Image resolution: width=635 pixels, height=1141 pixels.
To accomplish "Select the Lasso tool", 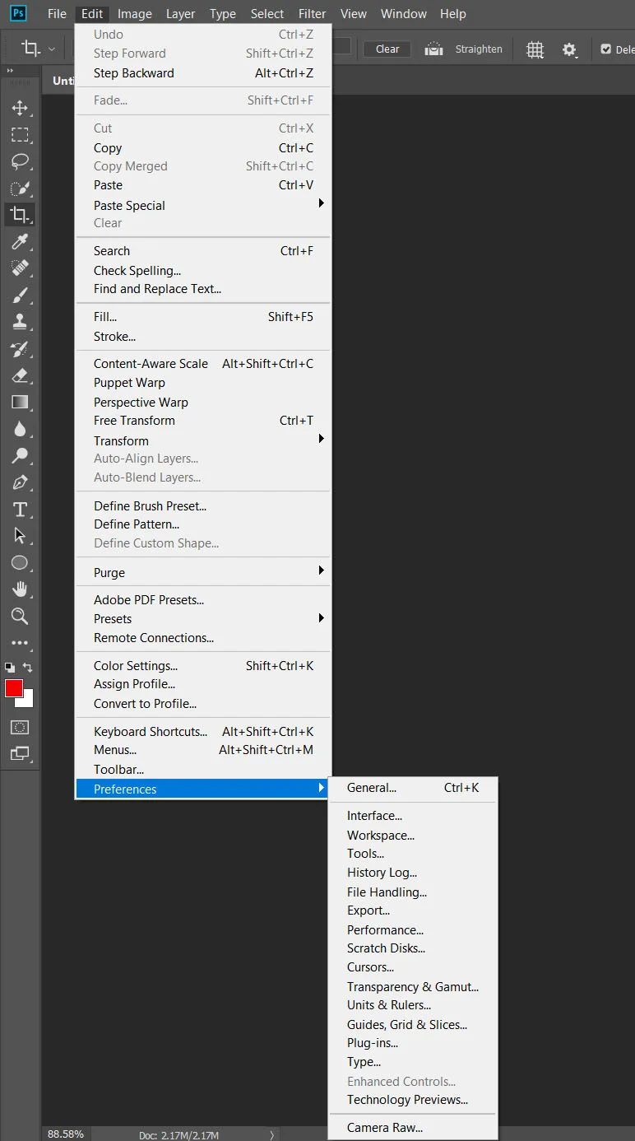I will 20,161.
